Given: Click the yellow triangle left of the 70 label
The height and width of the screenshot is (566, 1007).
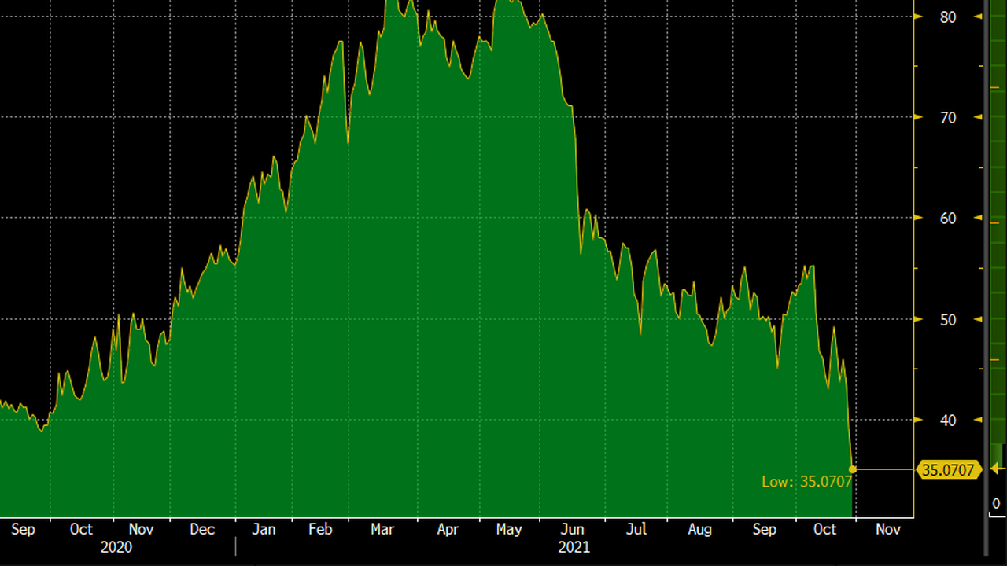Looking at the screenshot, I should 918,117.
